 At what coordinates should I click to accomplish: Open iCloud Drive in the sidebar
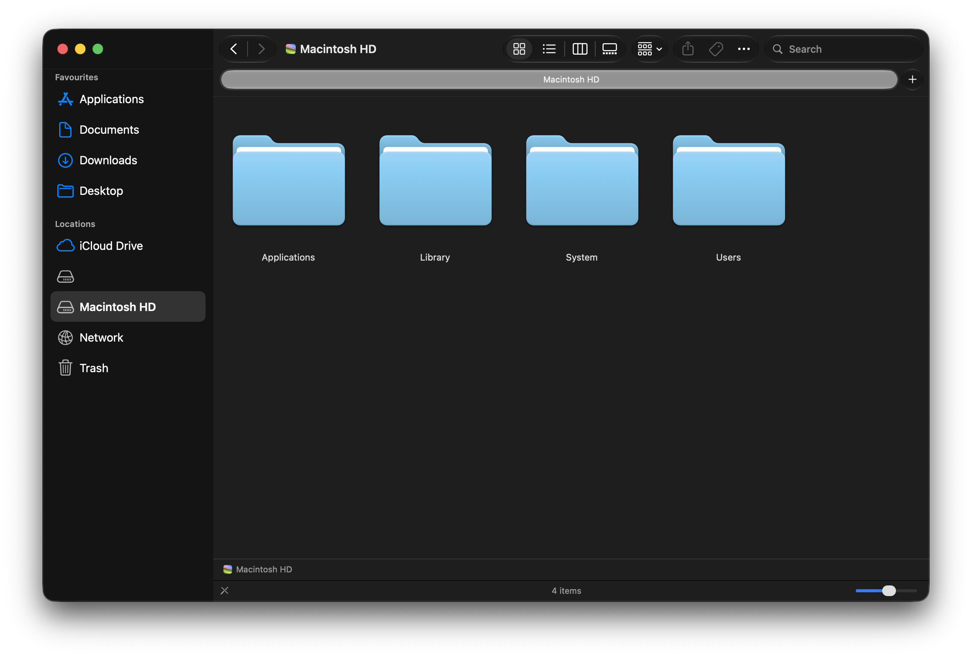pos(128,246)
